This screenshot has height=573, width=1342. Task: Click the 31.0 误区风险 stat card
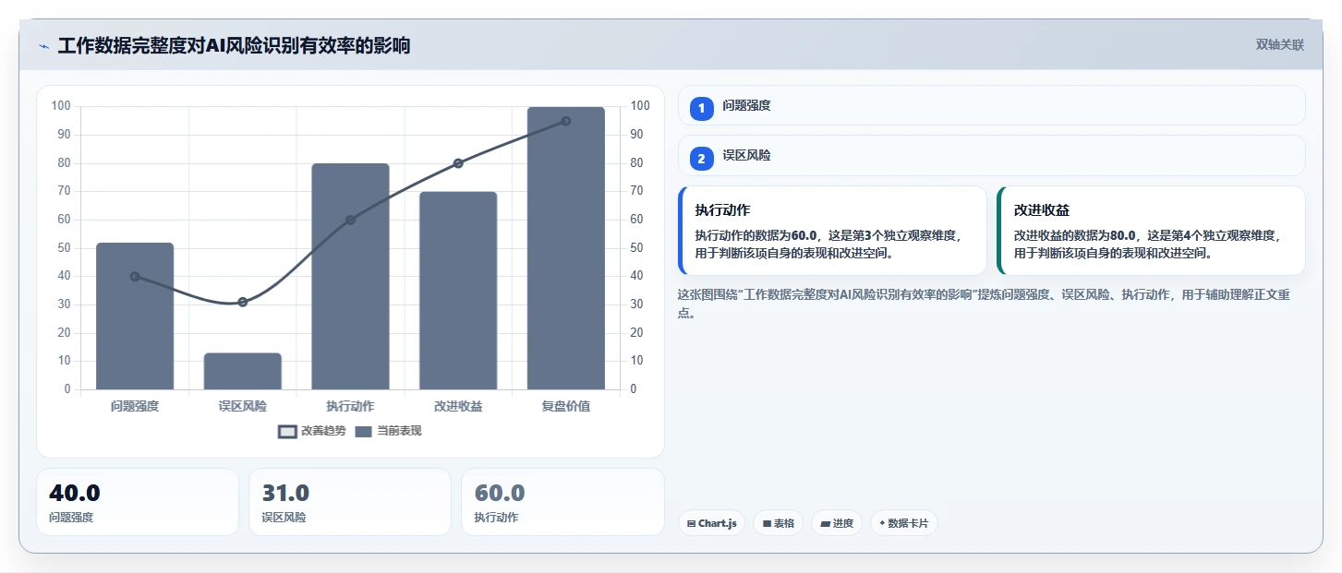coord(350,502)
